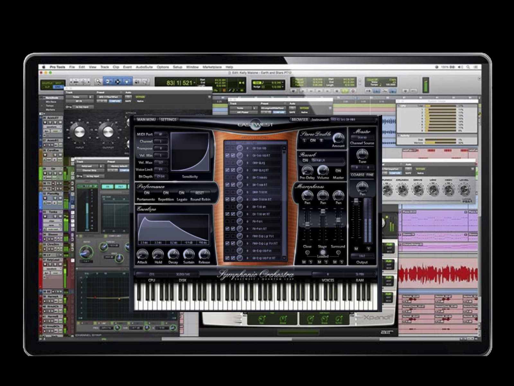514x386 pixels.
Task: Click the Close microphone Pan knob
Action: tap(307, 196)
